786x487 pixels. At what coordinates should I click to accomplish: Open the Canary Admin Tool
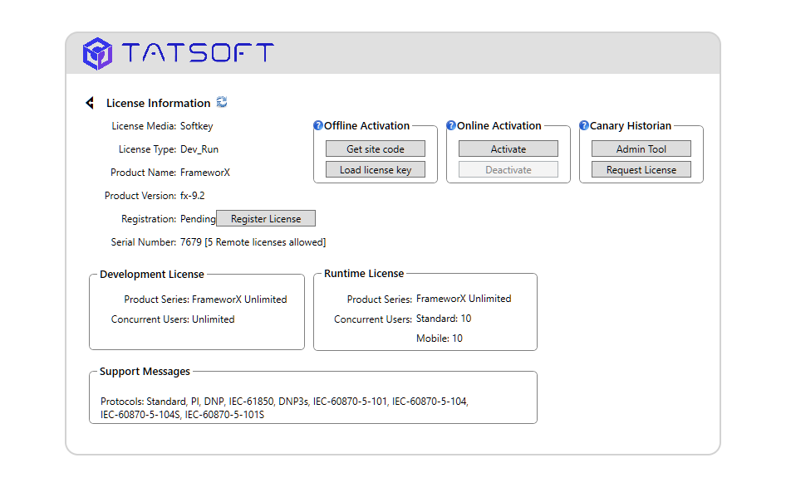(x=641, y=149)
